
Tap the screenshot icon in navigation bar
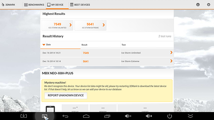[x=44, y=116]
